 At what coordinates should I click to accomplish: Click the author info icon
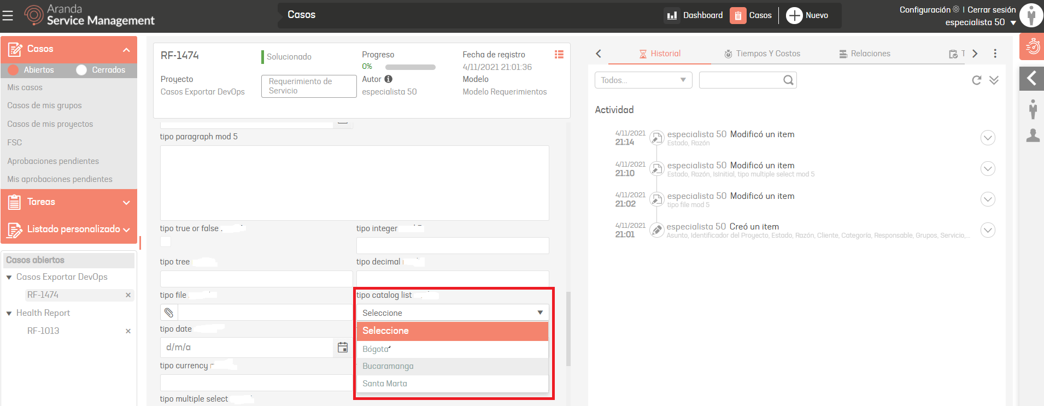[389, 79]
